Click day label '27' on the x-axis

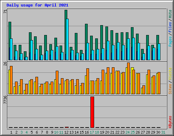pyautogui.click(x=143, y=132)
